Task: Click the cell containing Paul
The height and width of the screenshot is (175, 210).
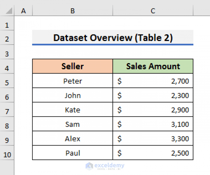Action: 72,153
